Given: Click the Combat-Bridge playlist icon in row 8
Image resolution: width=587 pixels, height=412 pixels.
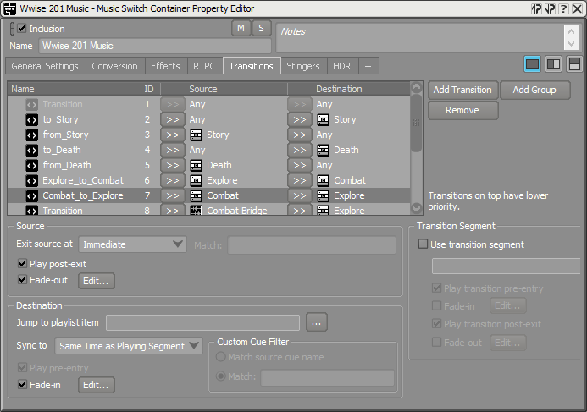Looking at the screenshot, I should (x=197, y=210).
